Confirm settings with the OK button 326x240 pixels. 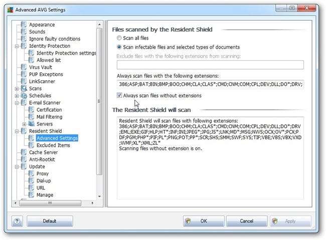click(x=204, y=221)
